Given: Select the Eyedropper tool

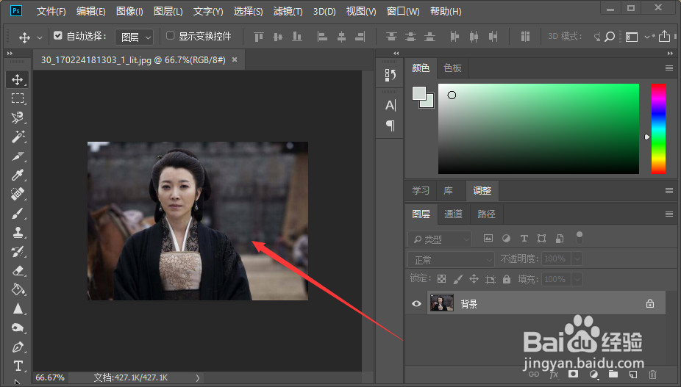Looking at the screenshot, I should click(x=18, y=175).
